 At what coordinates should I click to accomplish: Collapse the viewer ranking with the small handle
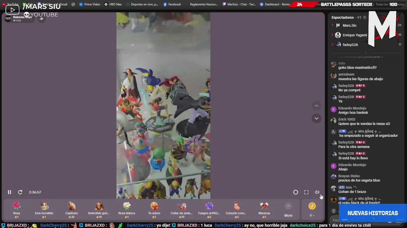(366, 53)
